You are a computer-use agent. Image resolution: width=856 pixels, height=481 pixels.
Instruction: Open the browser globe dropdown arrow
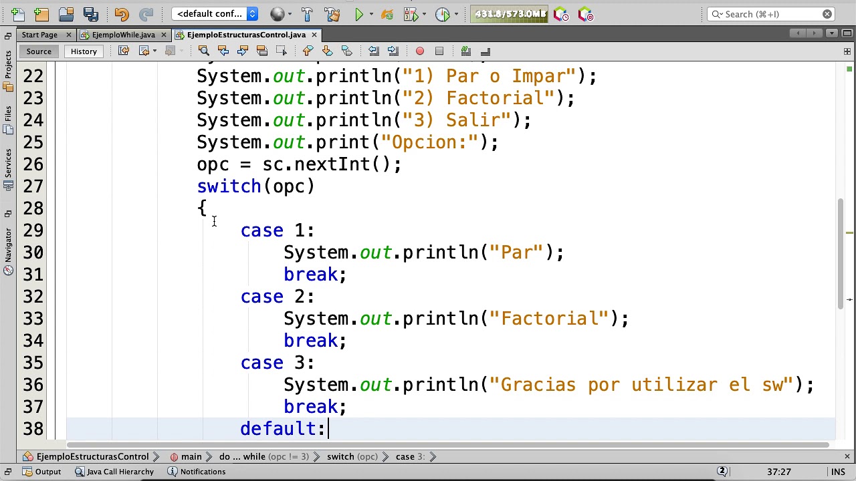(x=288, y=15)
